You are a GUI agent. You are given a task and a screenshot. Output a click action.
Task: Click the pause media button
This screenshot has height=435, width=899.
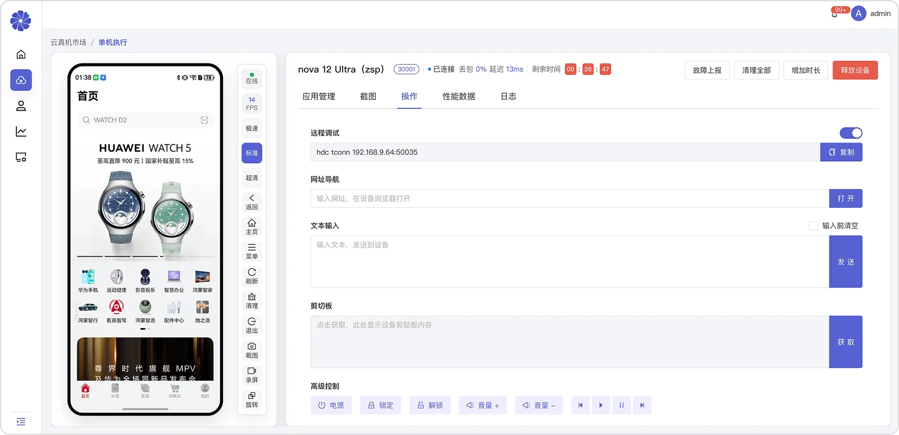pos(622,405)
